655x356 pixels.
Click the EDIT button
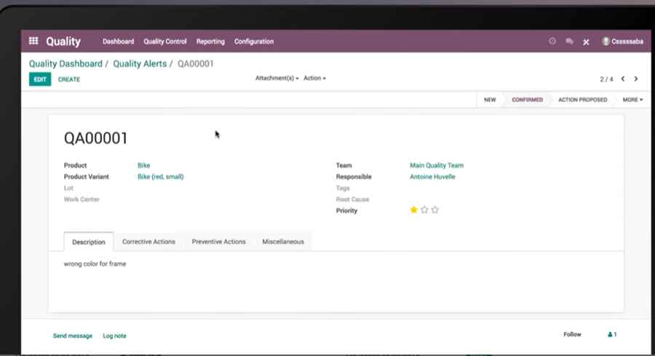40,79
